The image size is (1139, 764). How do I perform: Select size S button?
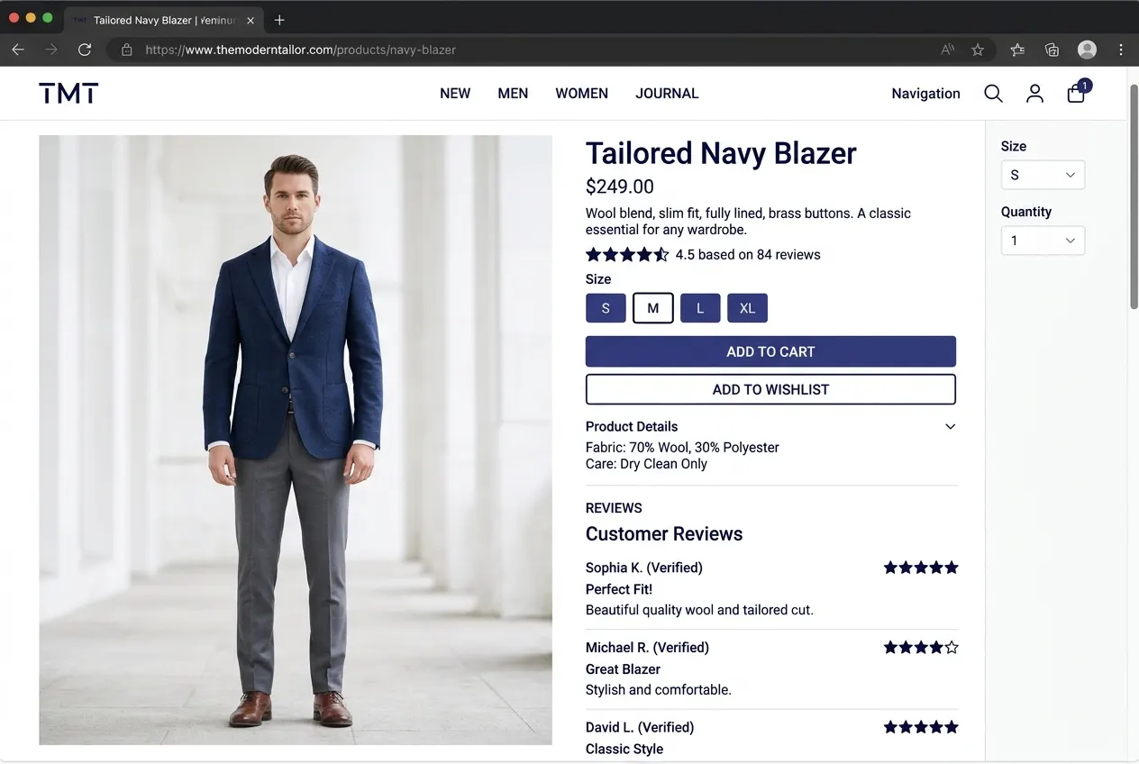click(606, 308)
